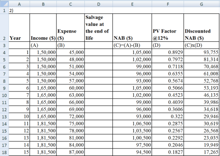Click discounted NAB cell 46,135
The width and height of the screenshot is (220, 156).
click(202, 95)
